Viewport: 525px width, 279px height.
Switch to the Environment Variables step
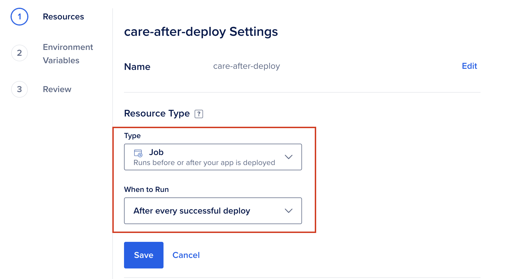click(x=68, y=54)
